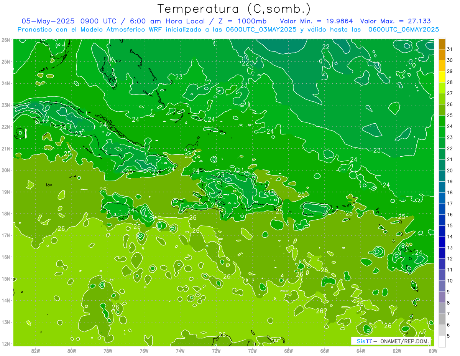460x356 pixels.
Task: Click the 23N latitude axis label
Action: 6,105
